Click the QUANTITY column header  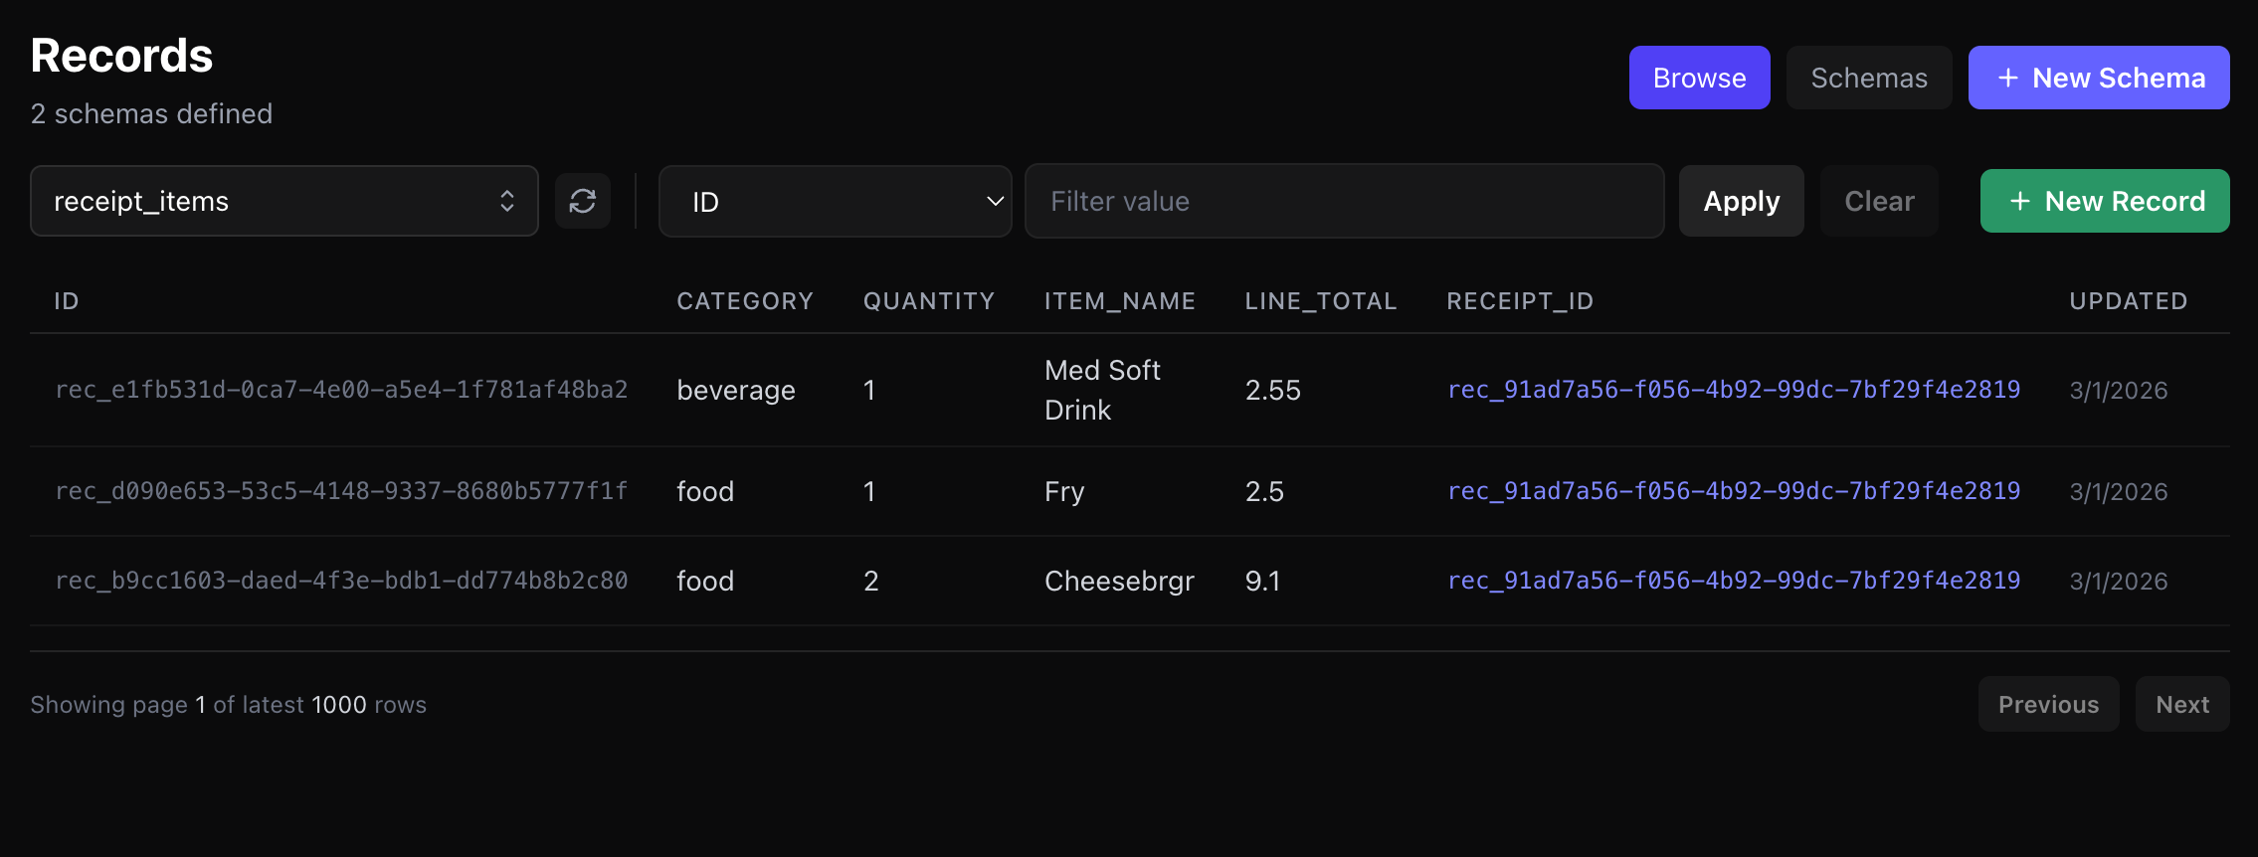coord(929,301)
